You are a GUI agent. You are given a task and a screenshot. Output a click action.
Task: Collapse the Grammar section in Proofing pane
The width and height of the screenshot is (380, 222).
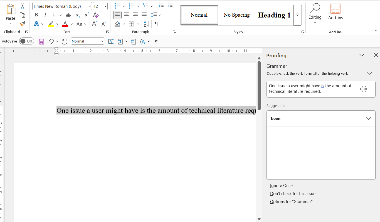370,73
